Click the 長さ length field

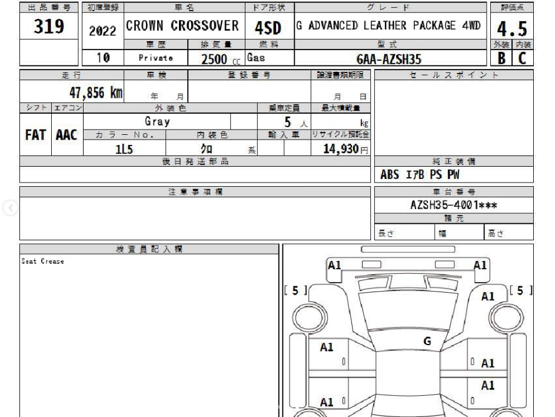click(404, 233)
